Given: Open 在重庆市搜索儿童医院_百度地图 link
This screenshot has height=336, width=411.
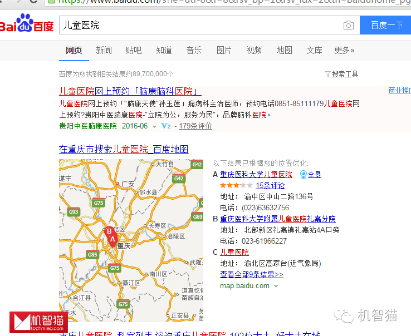Looking at the screenshot, I should tap(124, 149).
